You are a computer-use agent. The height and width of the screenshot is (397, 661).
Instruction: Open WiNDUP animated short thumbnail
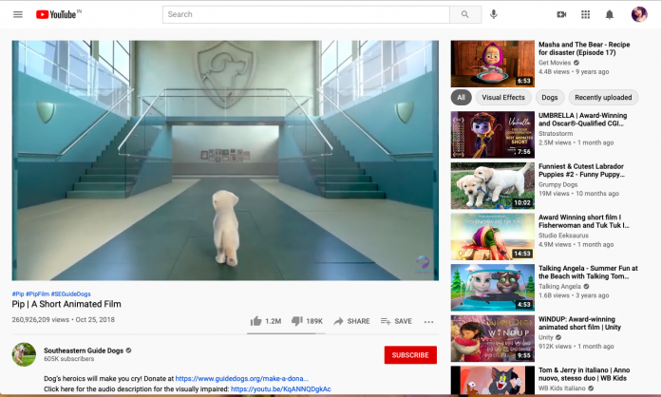492,338
